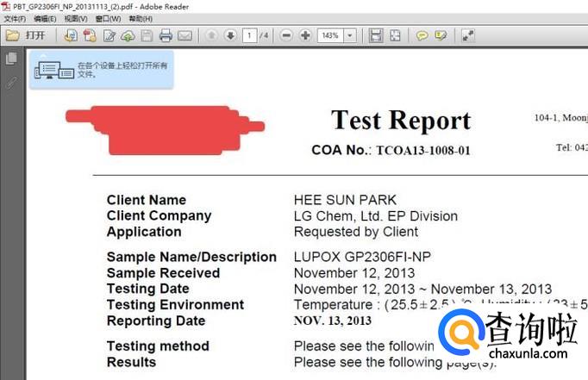This screenshot has width=588, height=380.
Task: Click the send by email envelope icon
Action: coord(185,35)
